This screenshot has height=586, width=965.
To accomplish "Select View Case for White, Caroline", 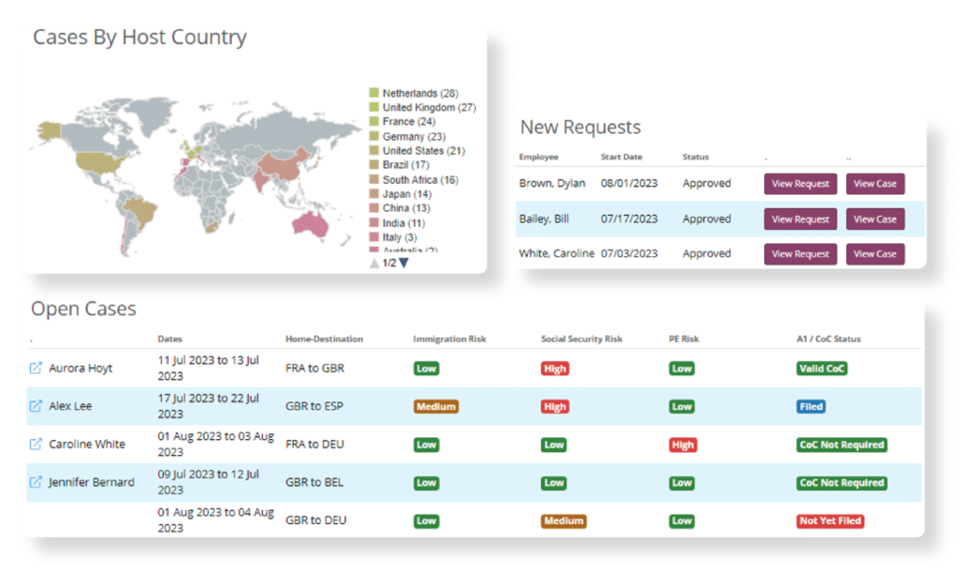I will [875, 253].
